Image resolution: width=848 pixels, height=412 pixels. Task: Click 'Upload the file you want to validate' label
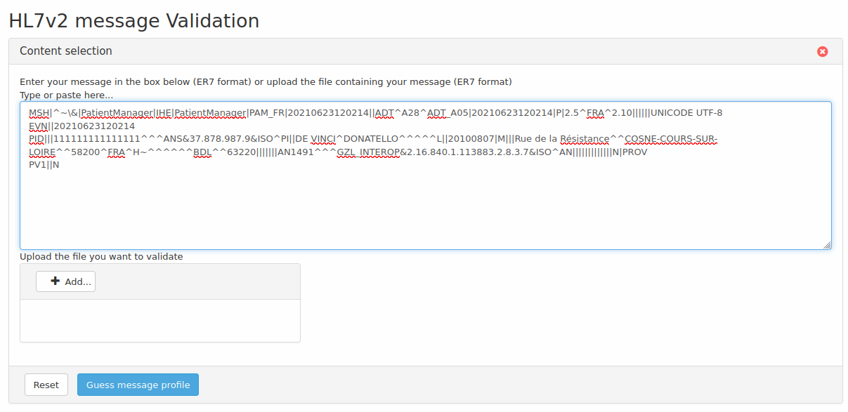click(x=101, y=256)
